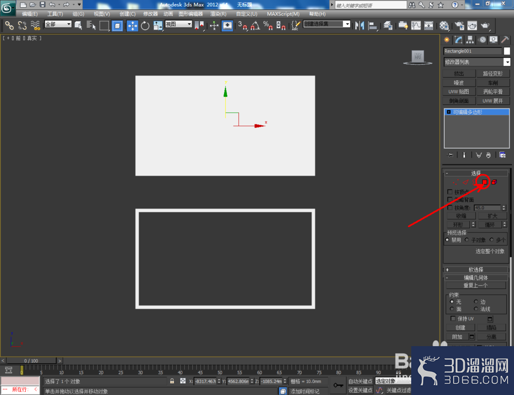Select the Unlink Selection tool

point(22,26)
